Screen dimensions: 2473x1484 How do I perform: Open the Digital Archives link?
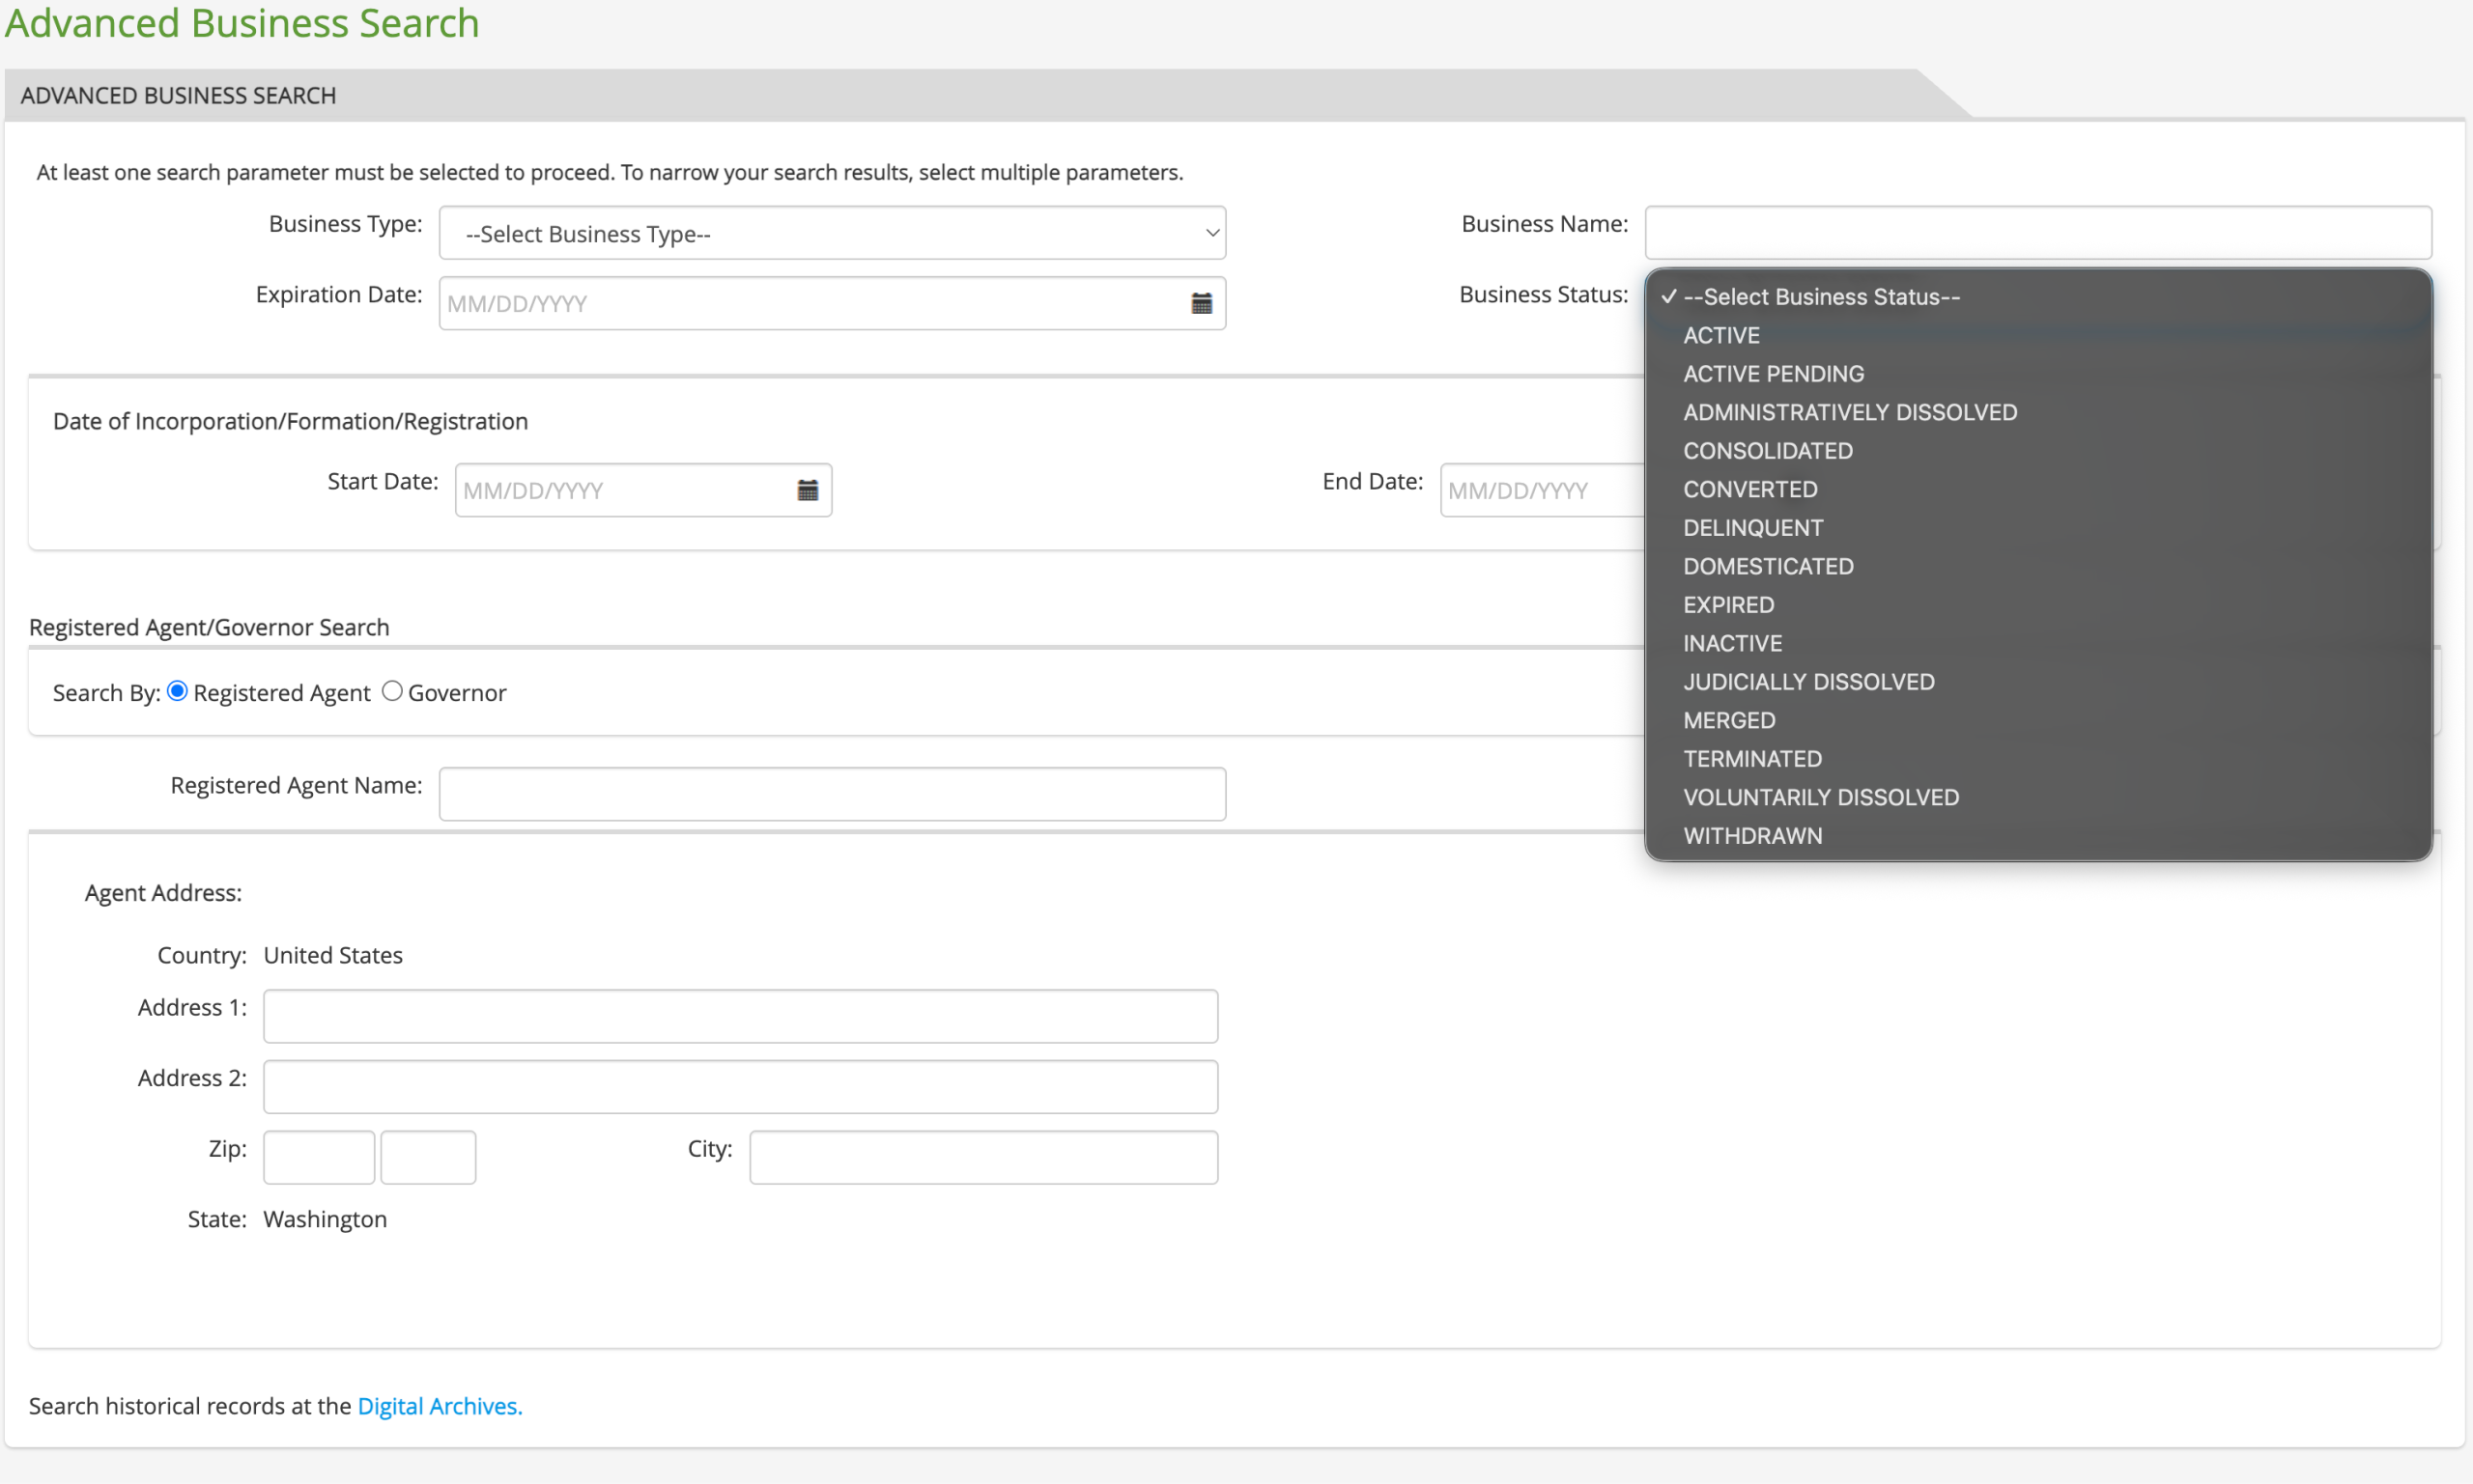coord(440,1406)
